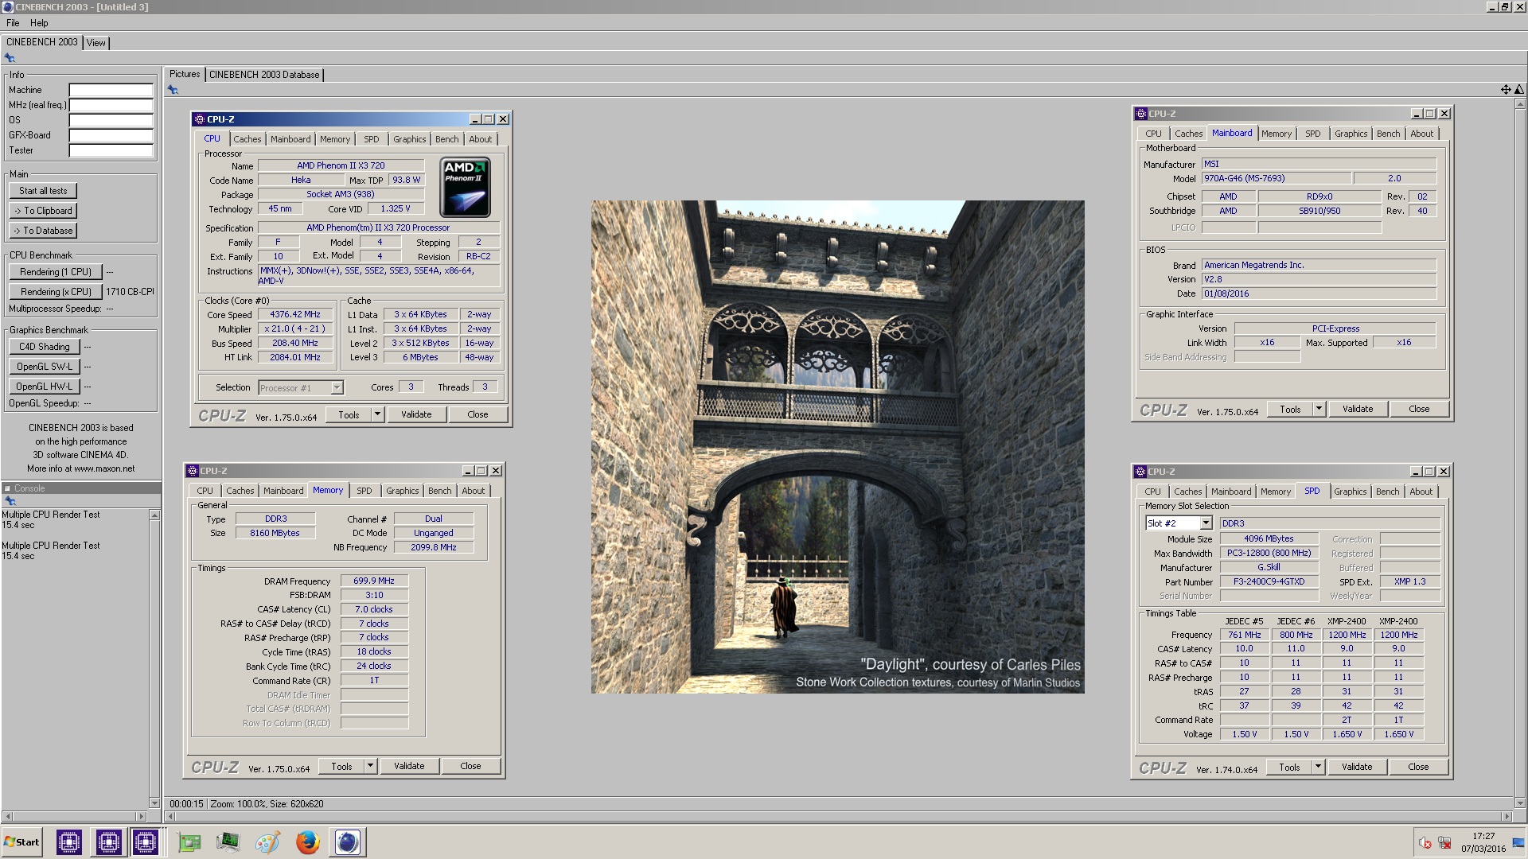This screenshot has height=859, width=1528.
Task: Open the Firefox icon in the taskbar
Action: [x=307, y=842]
